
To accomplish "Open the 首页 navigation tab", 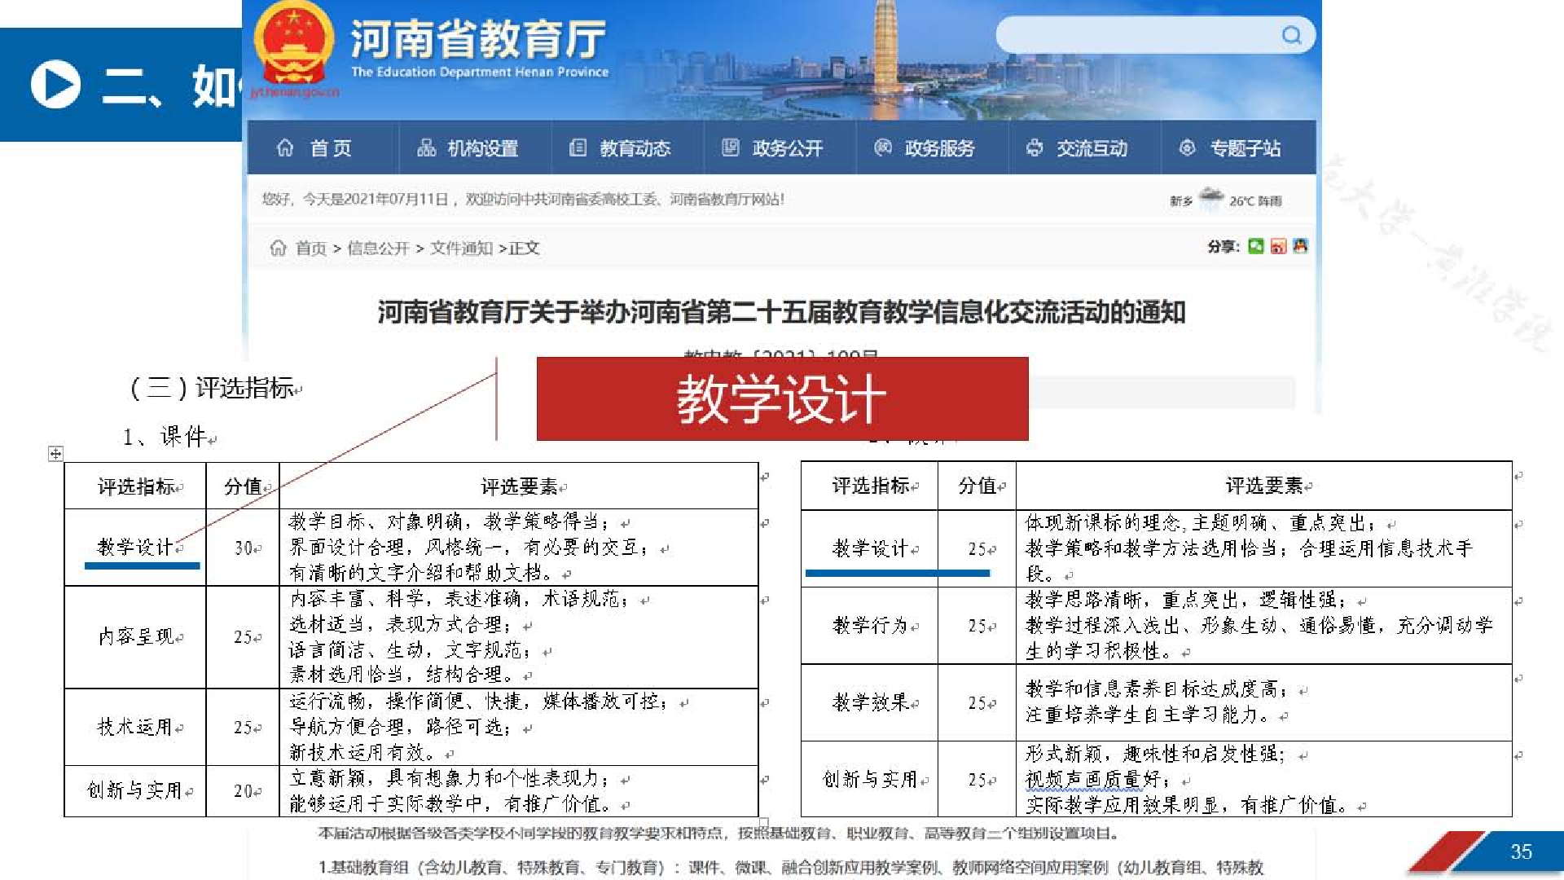I will 323,147.
